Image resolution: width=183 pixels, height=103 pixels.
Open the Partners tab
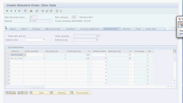pyautogui.click(x=126, y=29)
